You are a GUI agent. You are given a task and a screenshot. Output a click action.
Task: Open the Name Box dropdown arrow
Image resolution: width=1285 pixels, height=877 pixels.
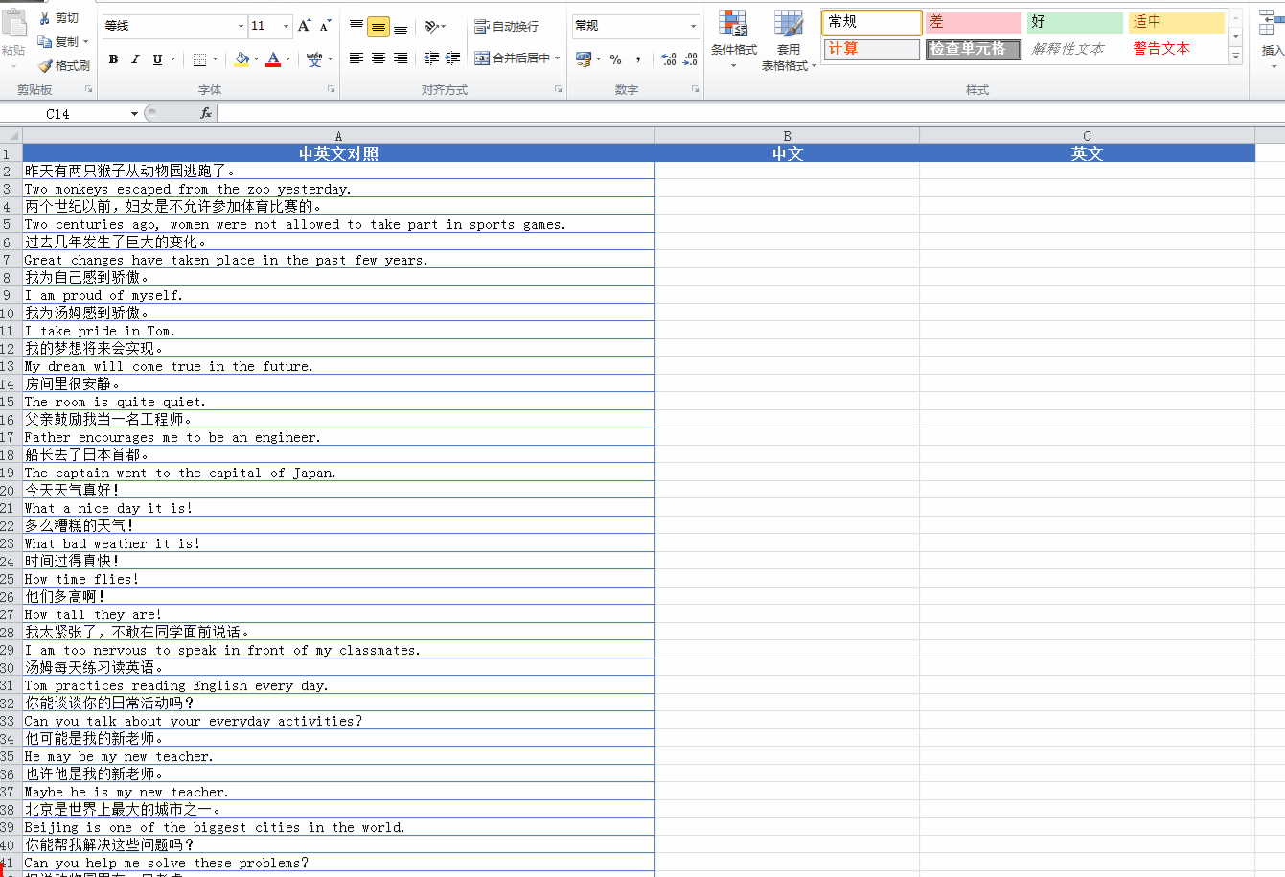[x=134, y=114]
